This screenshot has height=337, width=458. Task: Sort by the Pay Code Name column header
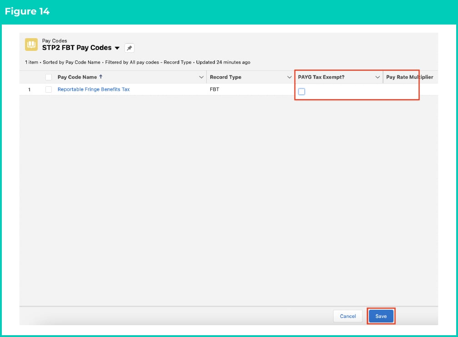pyautogui.click(x=77, y=77)
